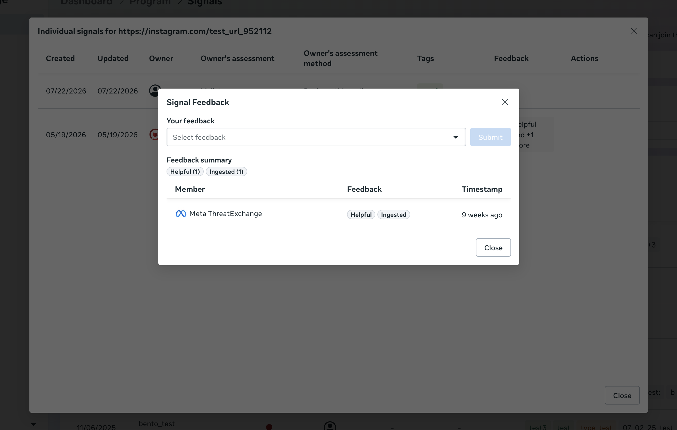Click the Ingested (1) summary chip

[x=226, y=171]
